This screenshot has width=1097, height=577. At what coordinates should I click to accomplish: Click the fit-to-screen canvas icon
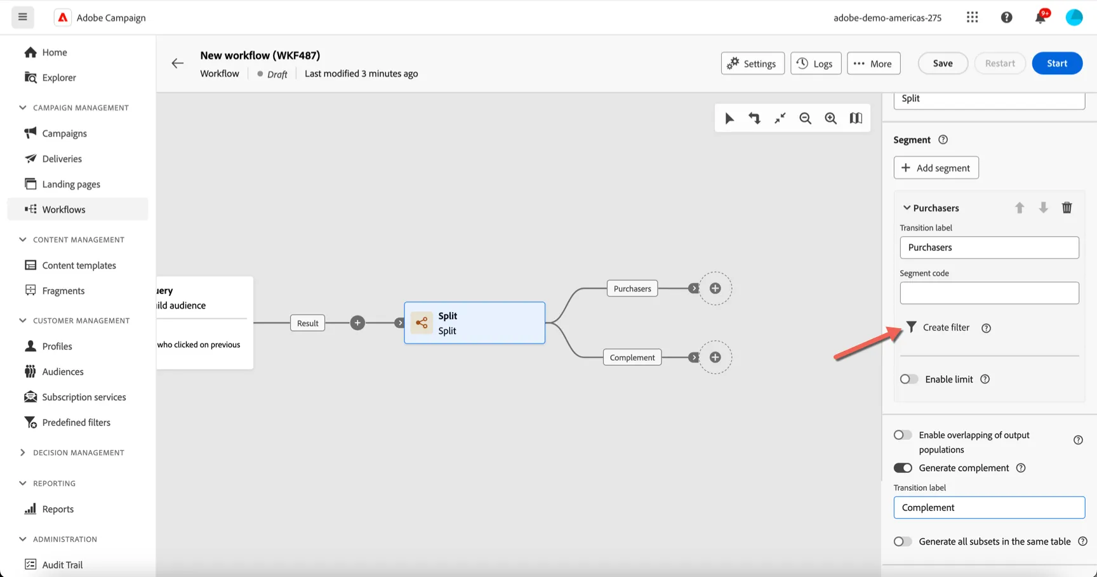780,118
